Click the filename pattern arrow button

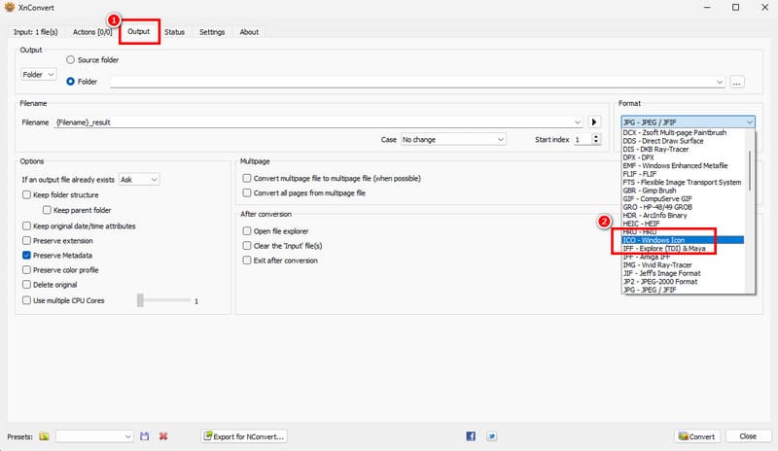(595, 122)
